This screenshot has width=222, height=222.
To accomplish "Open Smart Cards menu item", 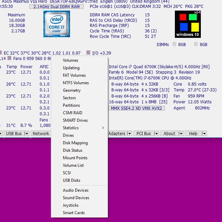I will pos(79,213).
